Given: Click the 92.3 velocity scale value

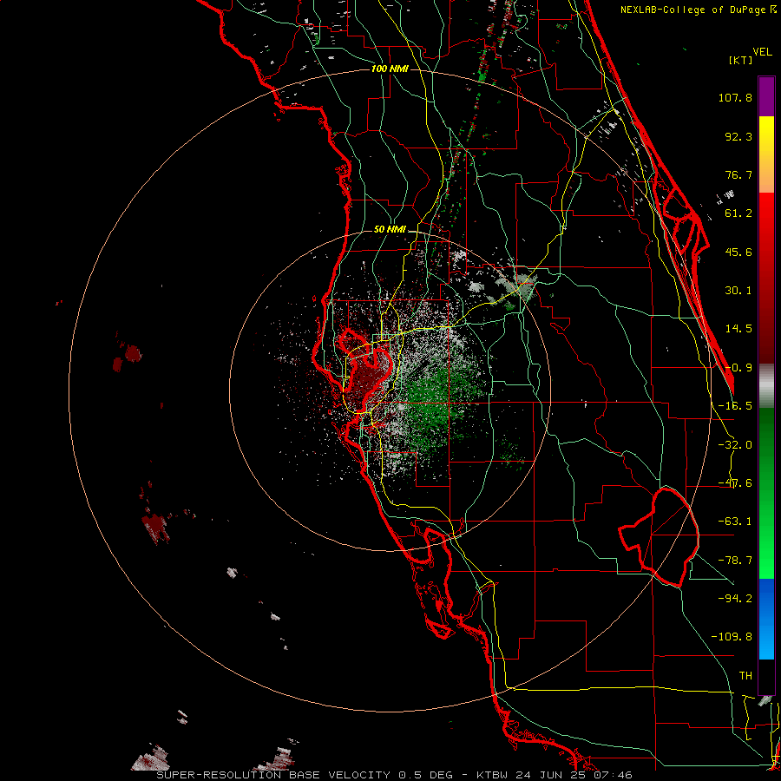Looking at the screenshot, I should pyautogui.click(x=738, y=136).
